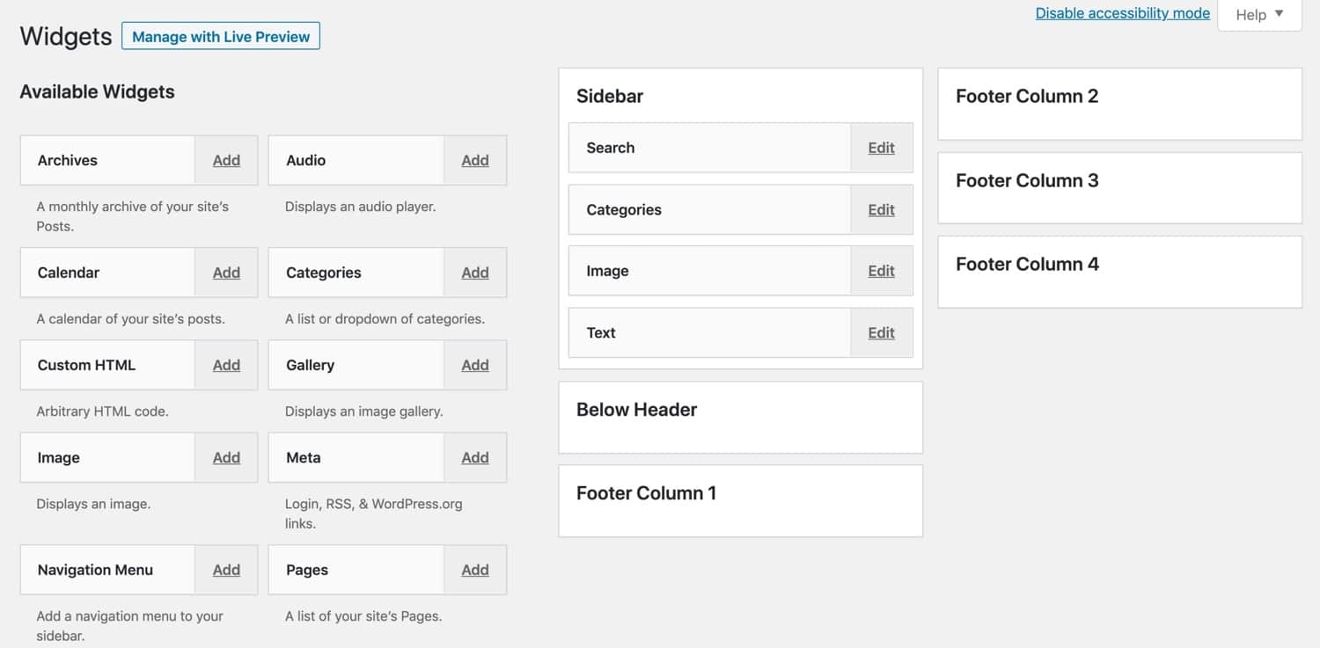Image resolution: width=1320 pixels, height=648 pixels.
Task: Edit the Text widget in Sidebar
Action: [881, 332]
